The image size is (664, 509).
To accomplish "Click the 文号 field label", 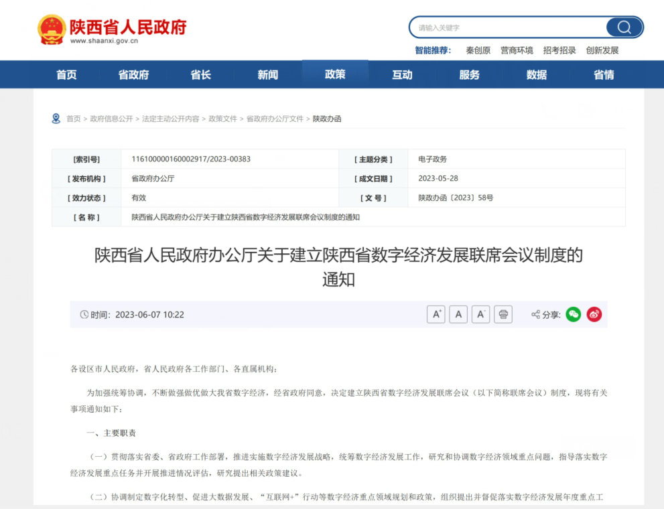I will pos(373,198).
